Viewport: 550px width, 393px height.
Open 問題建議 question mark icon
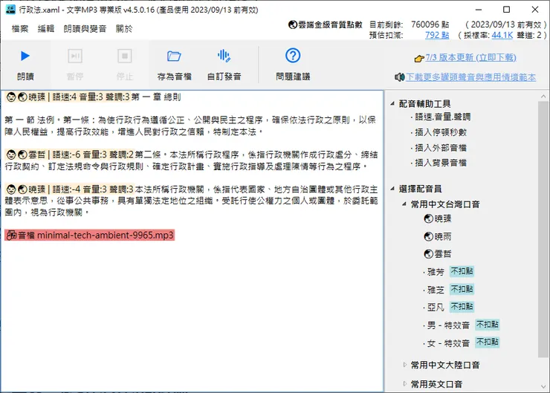click(x=293, y=56)
